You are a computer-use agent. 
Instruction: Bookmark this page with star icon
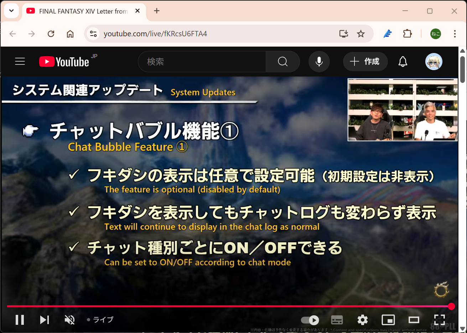pyautogui.click(x=361, y=34)
